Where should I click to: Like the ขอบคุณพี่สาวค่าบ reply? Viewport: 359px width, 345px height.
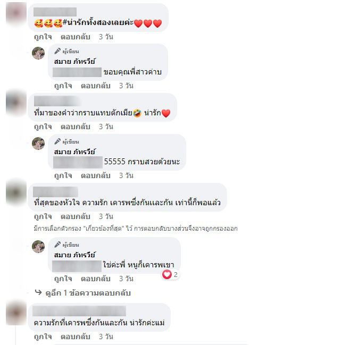[x=63, y=86]
